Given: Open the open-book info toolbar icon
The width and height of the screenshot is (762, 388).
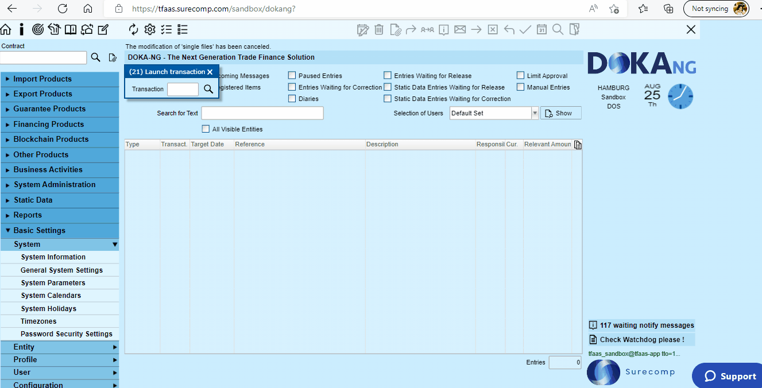Looking at the screenshot, I should point(71,29).
